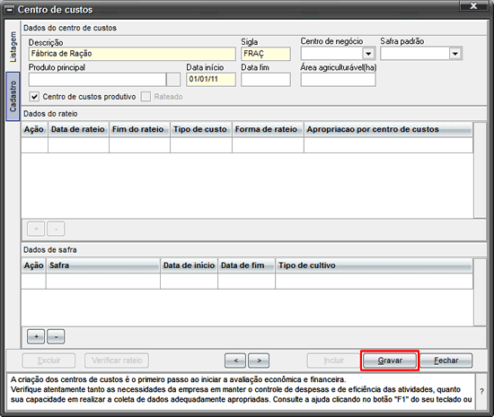Click the question mark help icon

481,392
